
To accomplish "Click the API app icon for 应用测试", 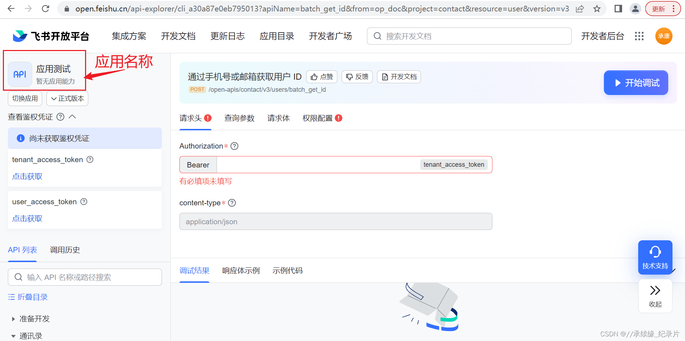I will click(x=20, y=74).
